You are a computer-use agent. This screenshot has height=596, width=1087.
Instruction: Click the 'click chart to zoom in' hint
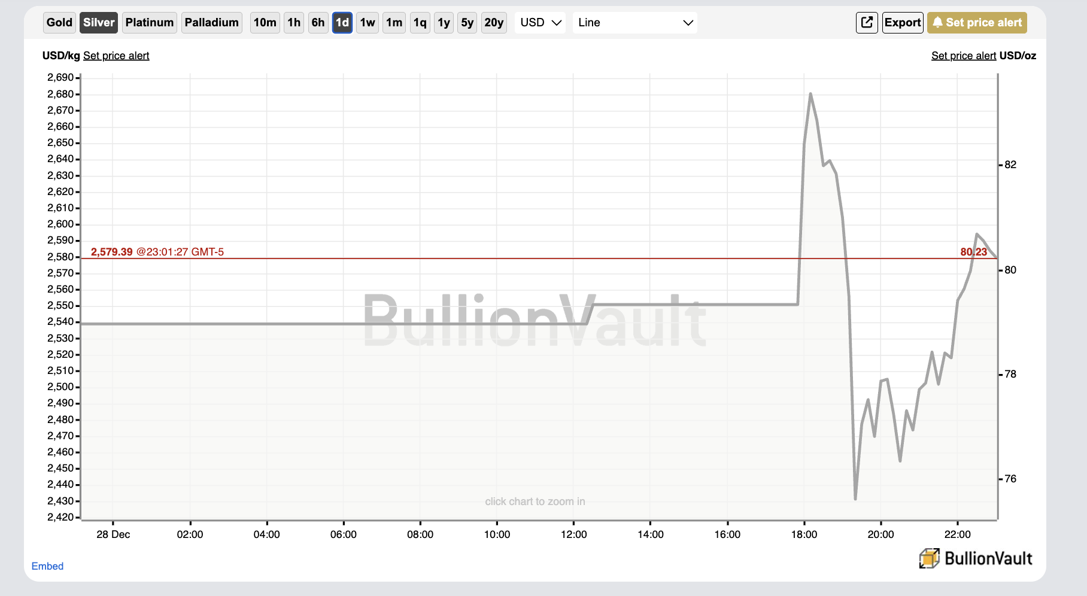[535, 501]
